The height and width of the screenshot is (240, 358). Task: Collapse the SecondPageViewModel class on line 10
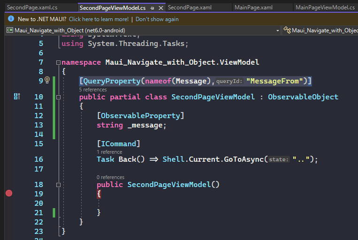tap(58, 97)
